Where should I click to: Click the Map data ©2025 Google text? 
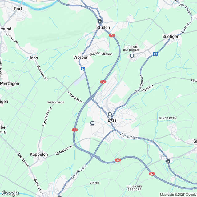pyautogui.click(x=178, y=195)
